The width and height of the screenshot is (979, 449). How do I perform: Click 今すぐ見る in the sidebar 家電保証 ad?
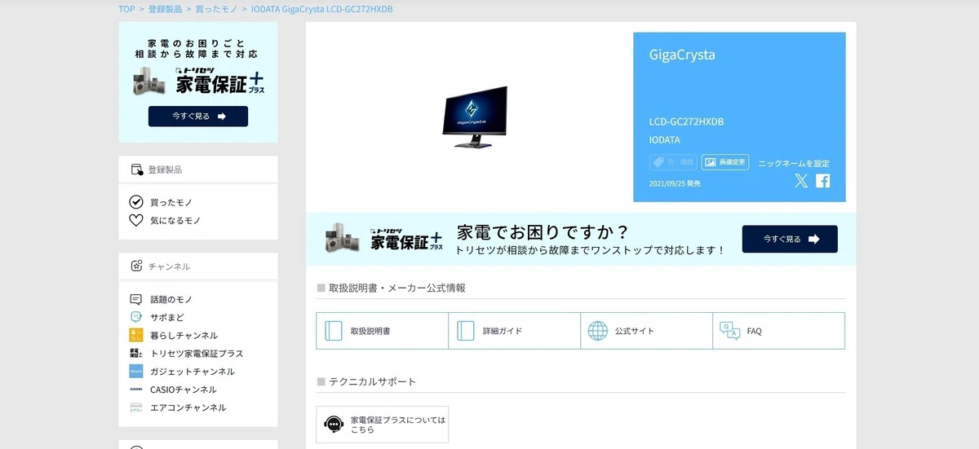pyautogui.click(x=198, y=117)
